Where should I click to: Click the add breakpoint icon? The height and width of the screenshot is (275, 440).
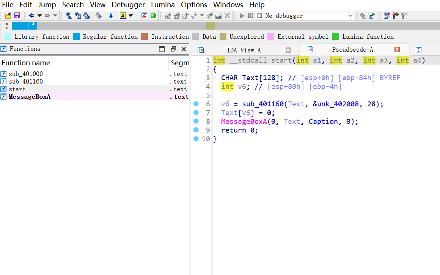[x=395, y=16]
